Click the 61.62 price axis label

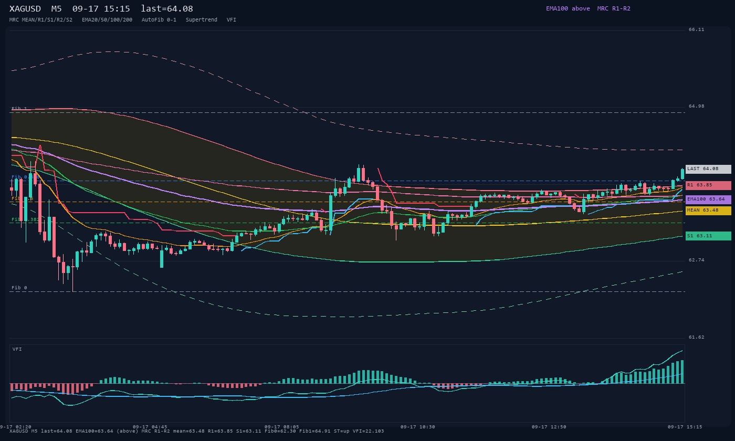[x=697, y=338]
